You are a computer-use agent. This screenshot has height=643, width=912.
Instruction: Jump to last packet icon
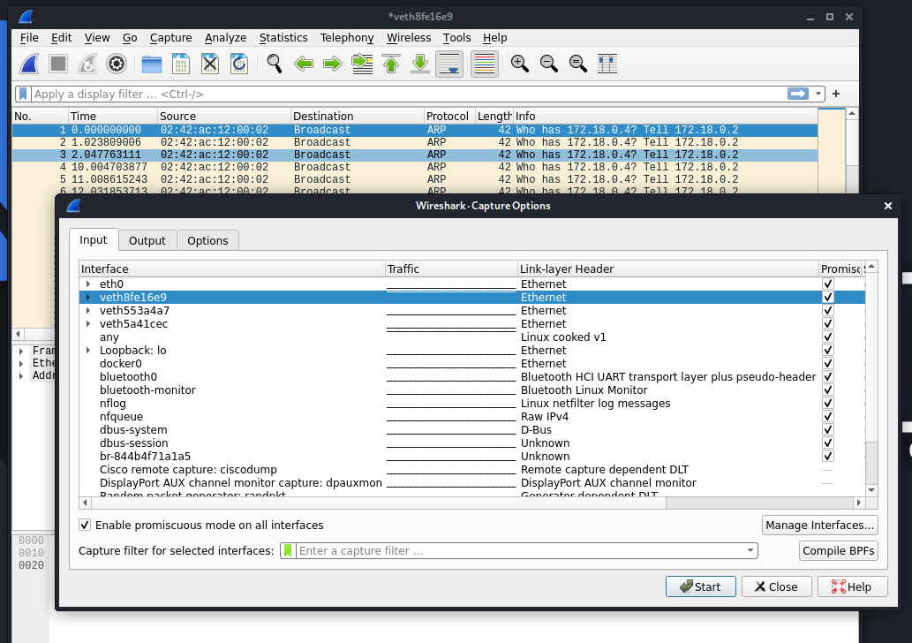click(x=420, y=64)
